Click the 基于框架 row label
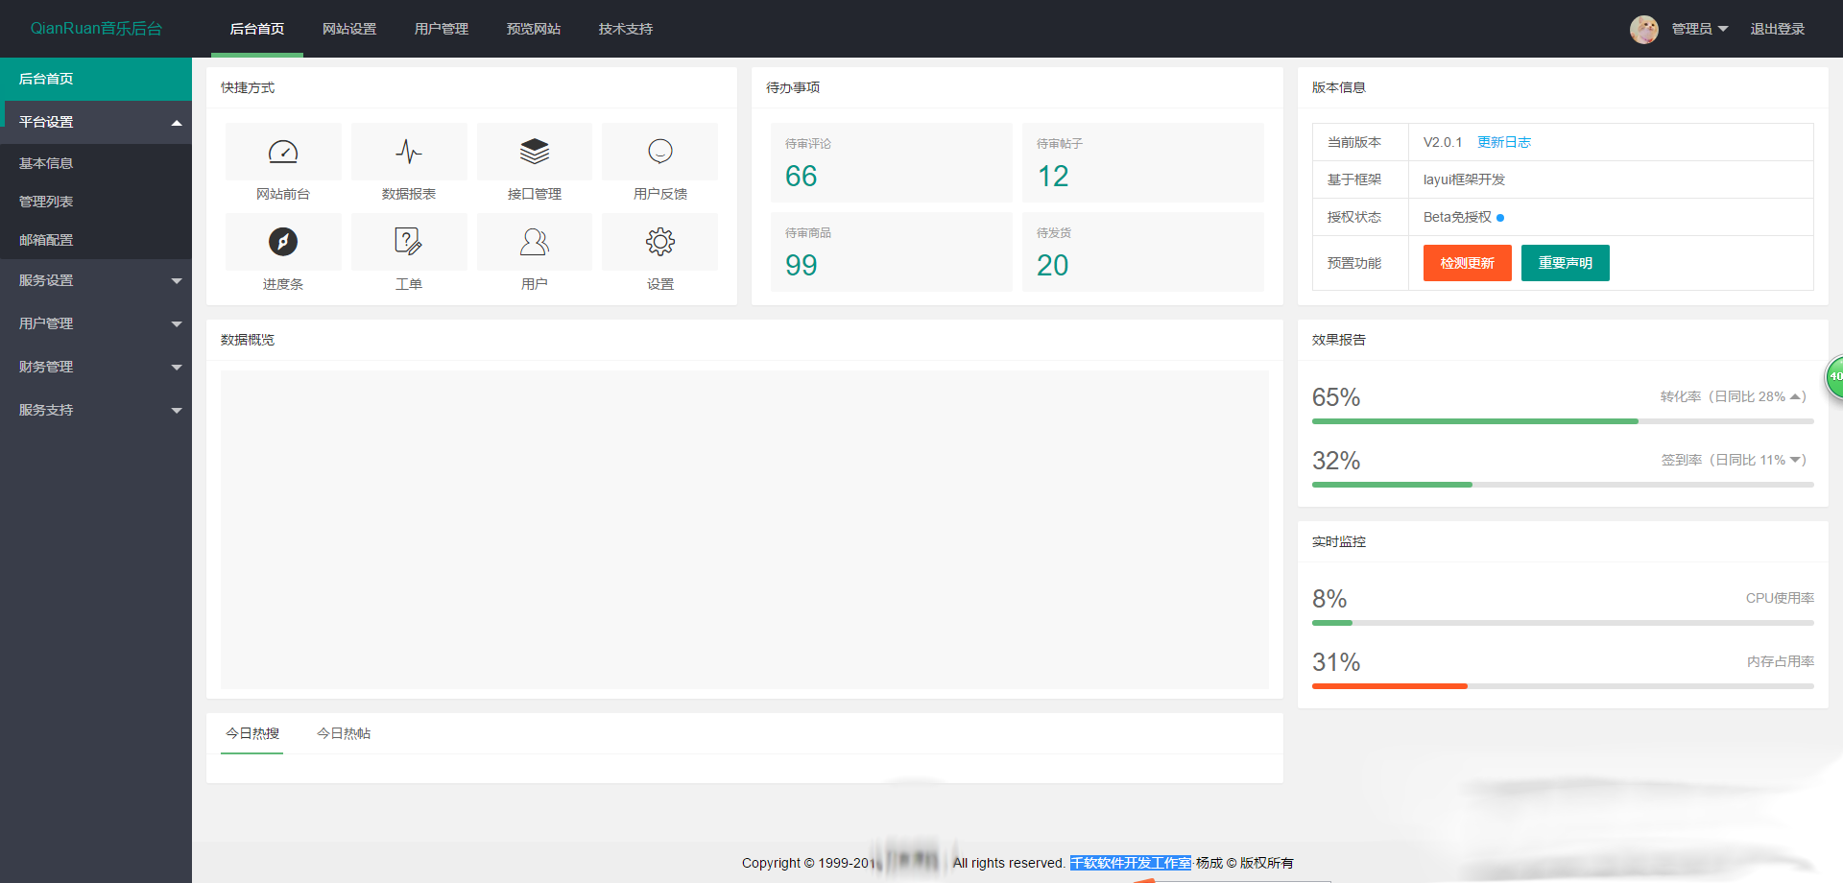 pyautogui.click(x=1354, y=179)
